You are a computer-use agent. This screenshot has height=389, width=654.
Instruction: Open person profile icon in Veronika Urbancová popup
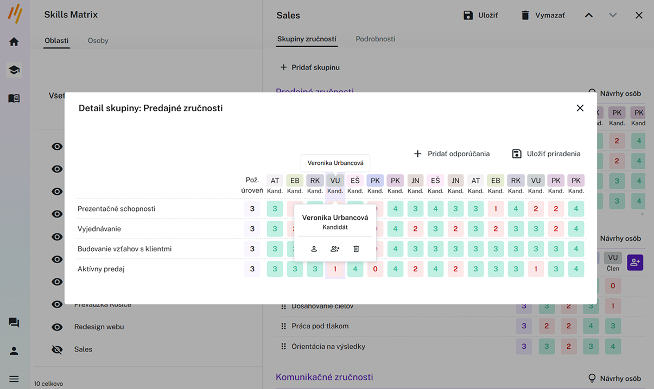pyautogui.click(x=314, y=249)
